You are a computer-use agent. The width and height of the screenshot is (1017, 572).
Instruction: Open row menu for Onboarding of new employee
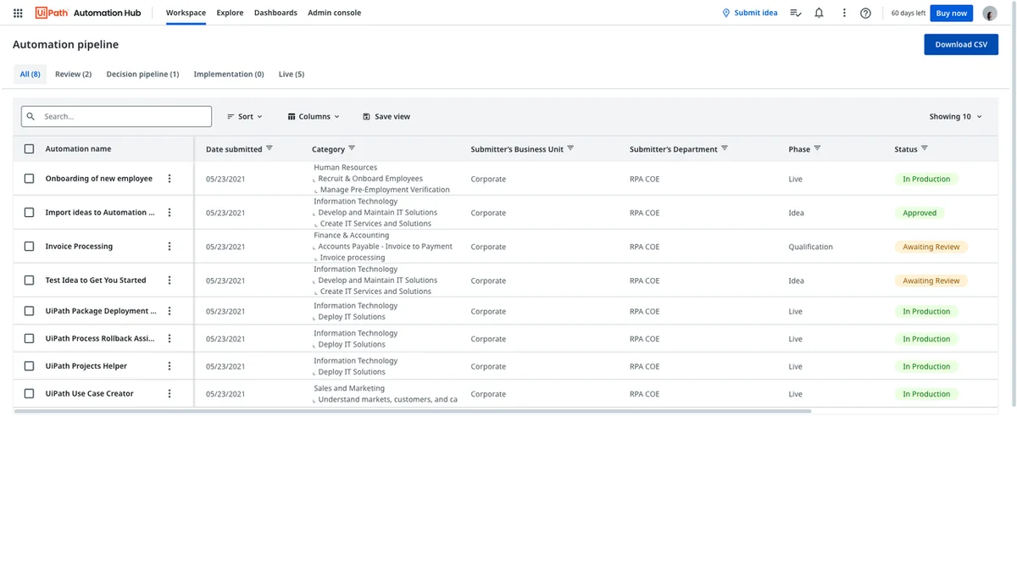(x=169, y=179)
